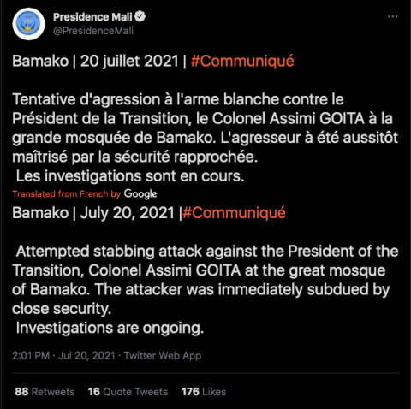The width and height of the screenshot is (411, 409).
Task: View the 88 Retweets list
Action: tap(45, 392)
